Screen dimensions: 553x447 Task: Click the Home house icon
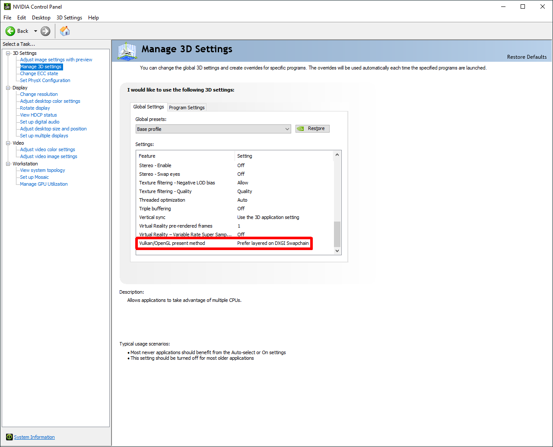click(65, 31)
